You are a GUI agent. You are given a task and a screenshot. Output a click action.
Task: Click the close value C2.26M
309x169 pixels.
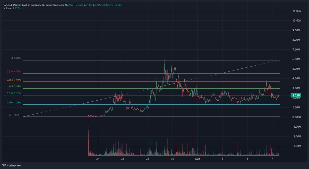pyautogui.click(x=97, y=5)
